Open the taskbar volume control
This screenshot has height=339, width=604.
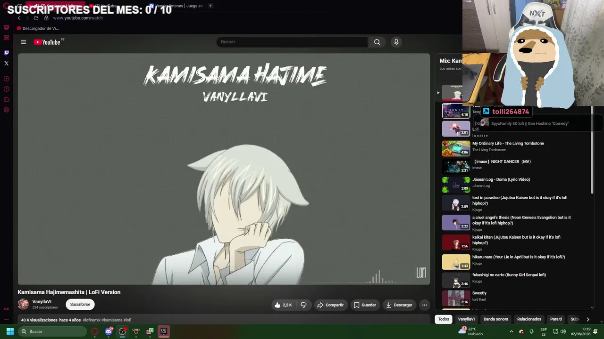pyautogui.click(x=563, y=331)
